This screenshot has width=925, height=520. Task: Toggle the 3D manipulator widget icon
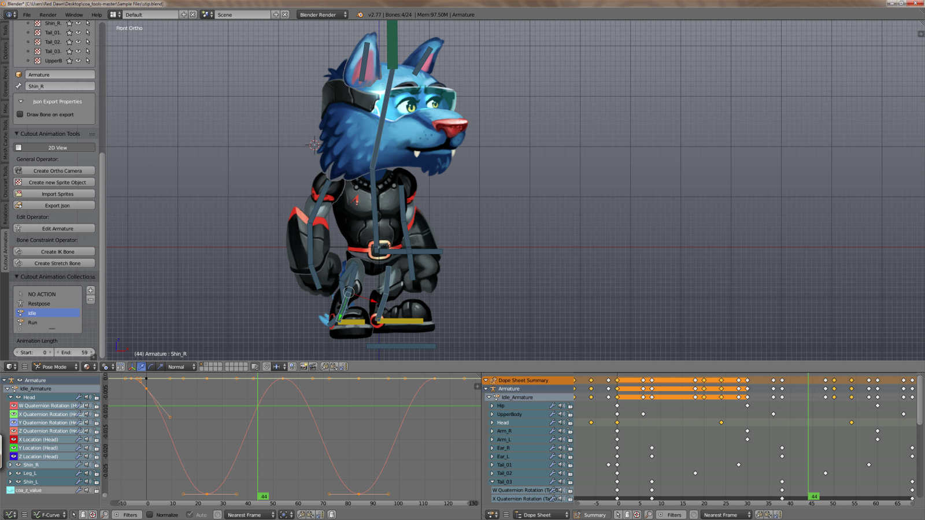[x=131, y=366]
